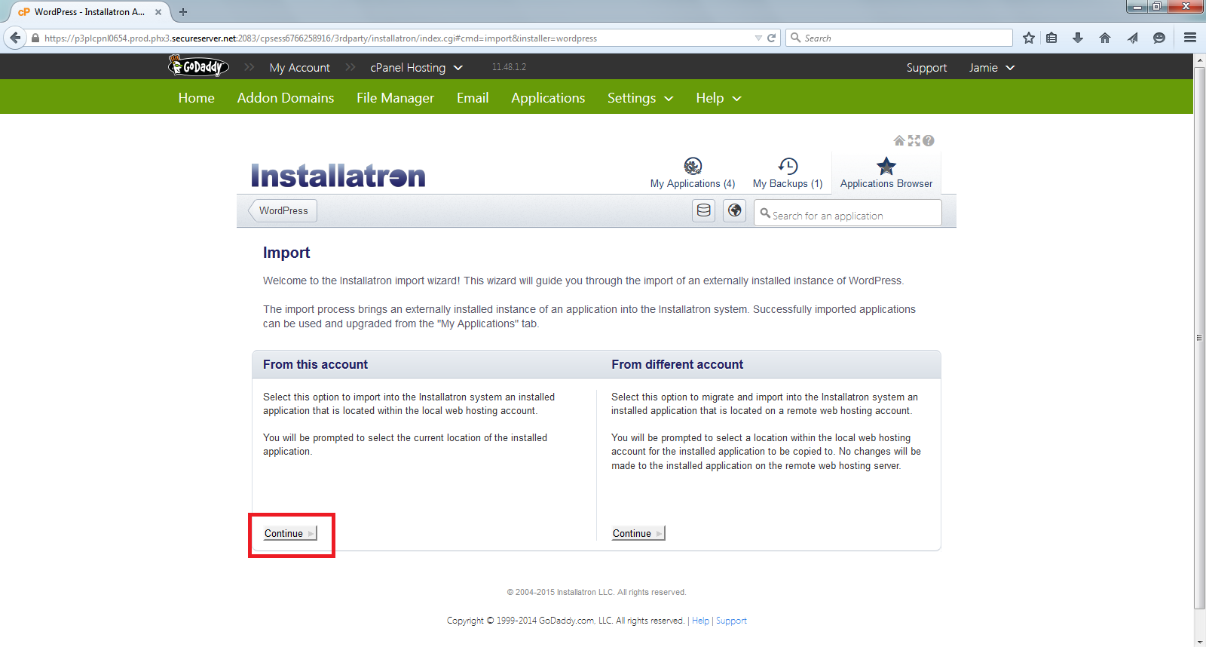Viewport: 1206px width, 647px height.
Task: Click the WordPress breadcrumb button
Action: click(283, 210)
